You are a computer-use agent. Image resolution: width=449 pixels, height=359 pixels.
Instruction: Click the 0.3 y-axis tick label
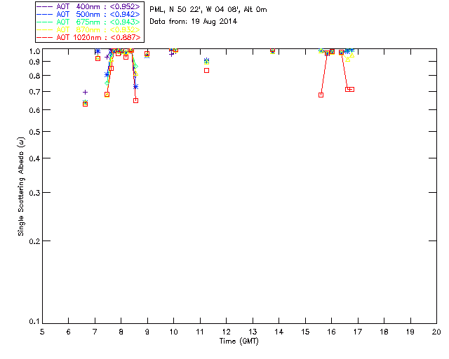(34, 193)
